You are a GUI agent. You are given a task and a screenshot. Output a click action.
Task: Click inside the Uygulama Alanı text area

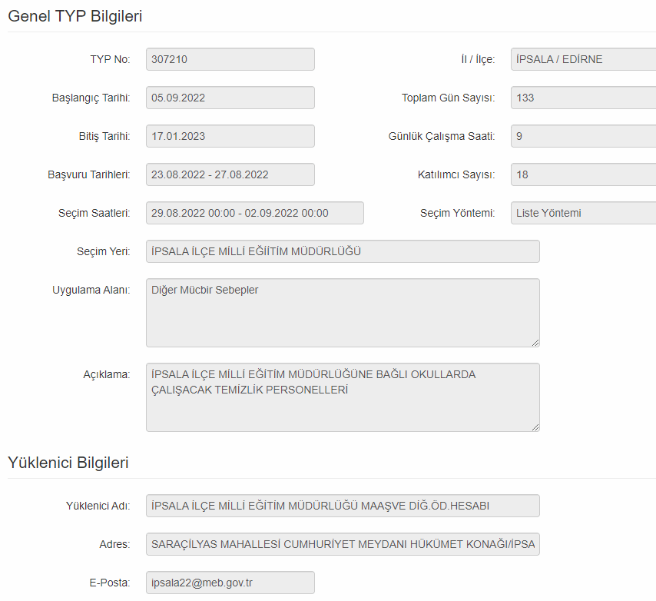click(x=342, y=312)
